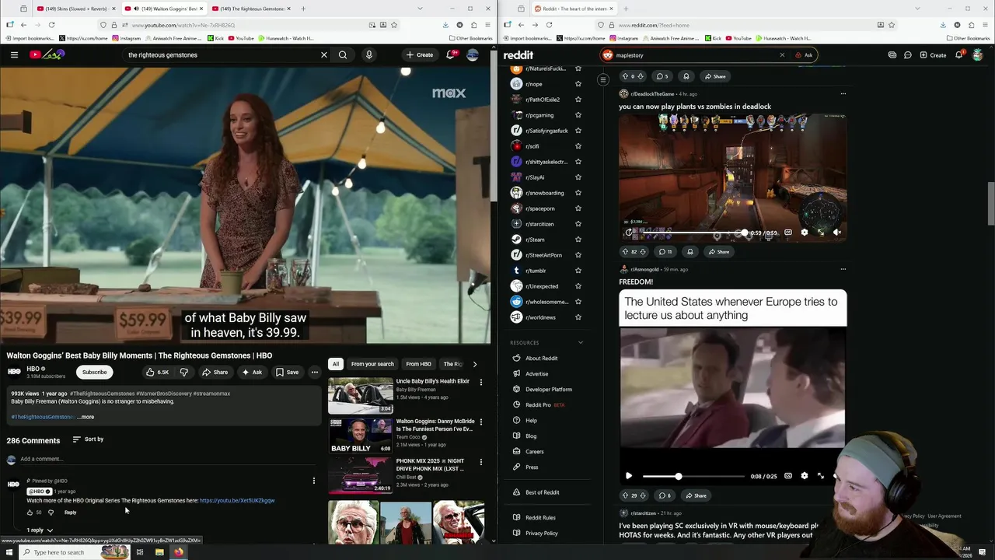Collapse Reddit sidebar navigation button

click(602, 79)
